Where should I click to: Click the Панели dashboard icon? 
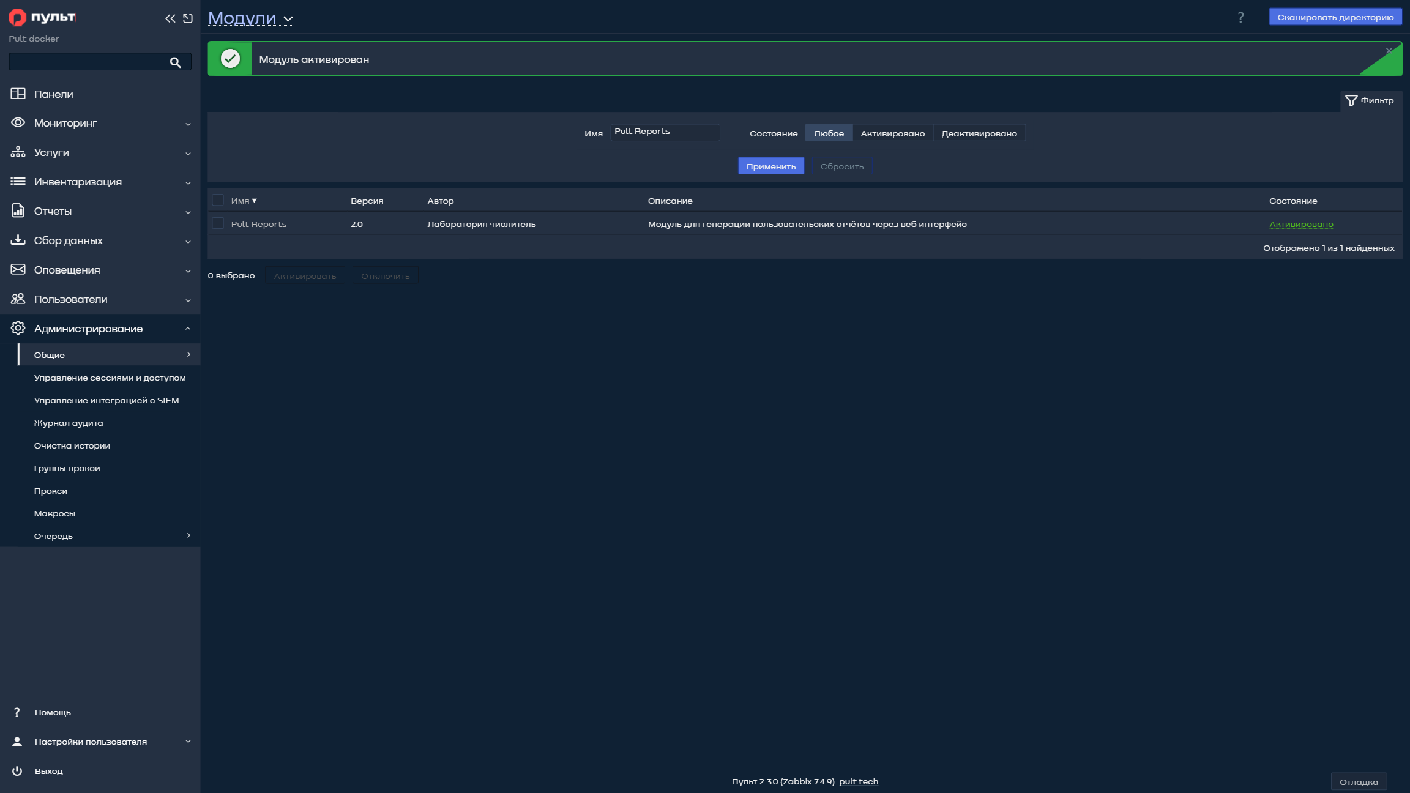pyautogui.click(x=18, y=94)
